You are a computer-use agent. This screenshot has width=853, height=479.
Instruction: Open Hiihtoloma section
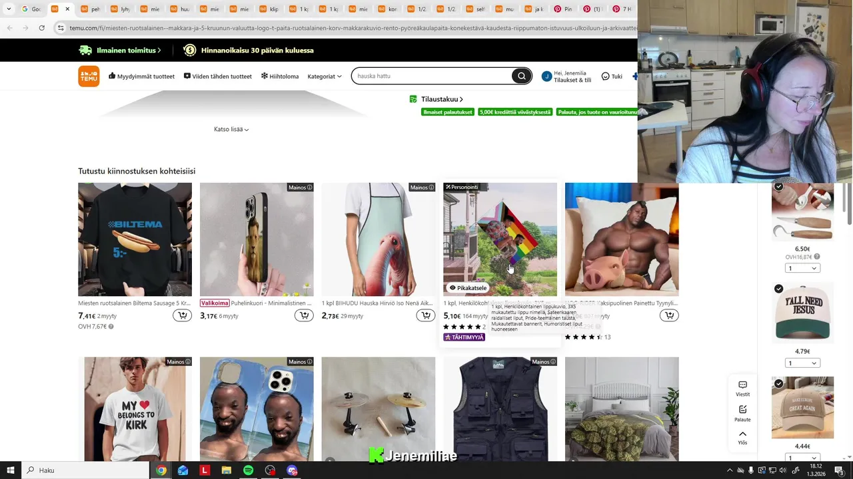click(x=280, y=77)
